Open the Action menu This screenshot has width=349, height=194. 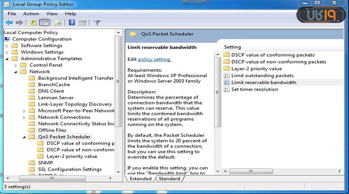click(31, 14)
